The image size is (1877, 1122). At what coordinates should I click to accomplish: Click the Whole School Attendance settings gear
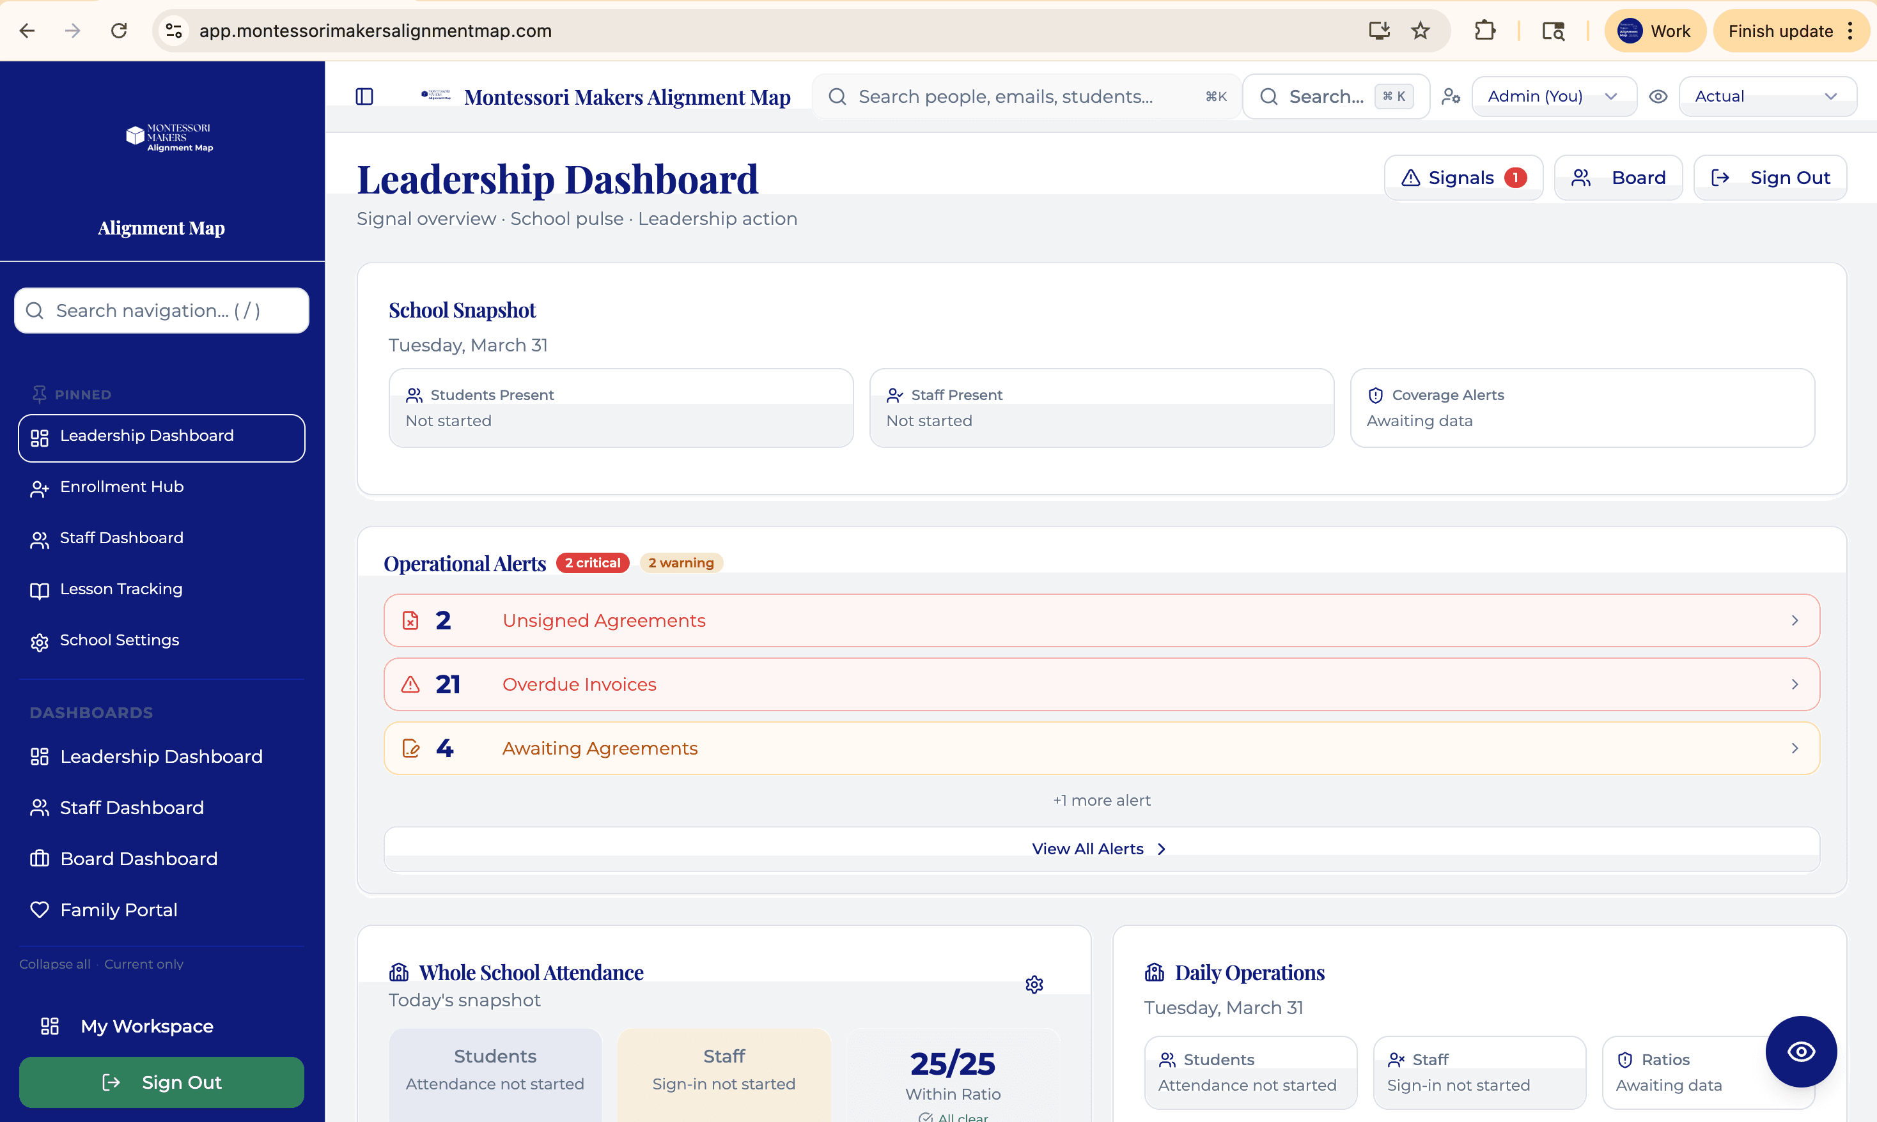point(1034,983)
